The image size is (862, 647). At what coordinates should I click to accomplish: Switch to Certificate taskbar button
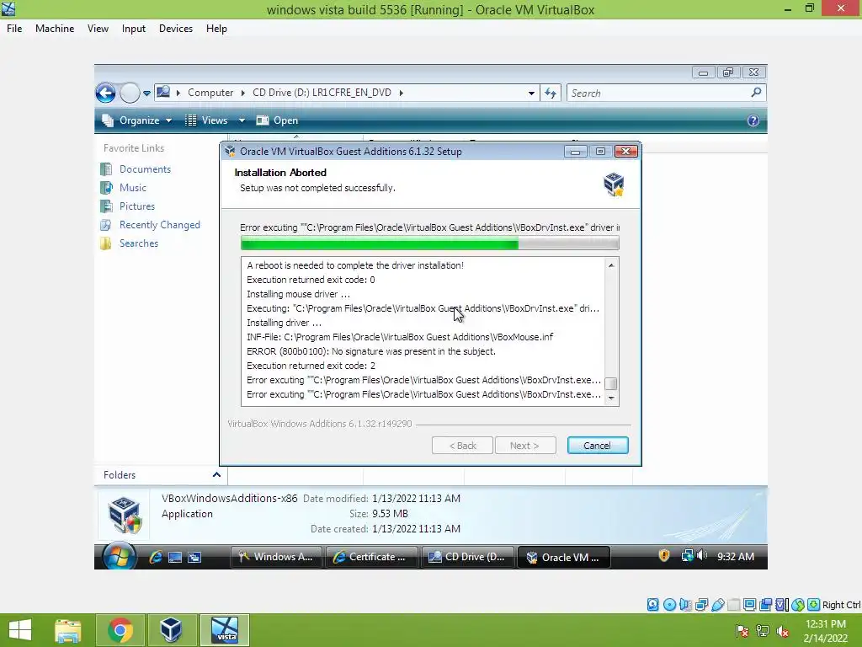coord(371,557)
